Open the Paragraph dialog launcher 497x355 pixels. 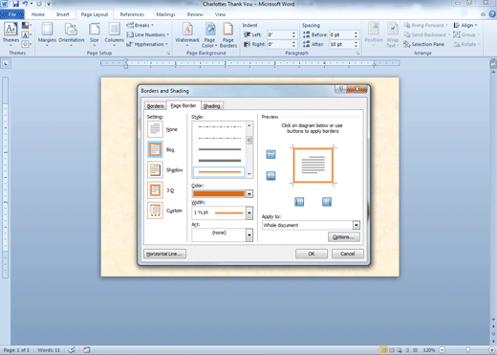[357, 54]
